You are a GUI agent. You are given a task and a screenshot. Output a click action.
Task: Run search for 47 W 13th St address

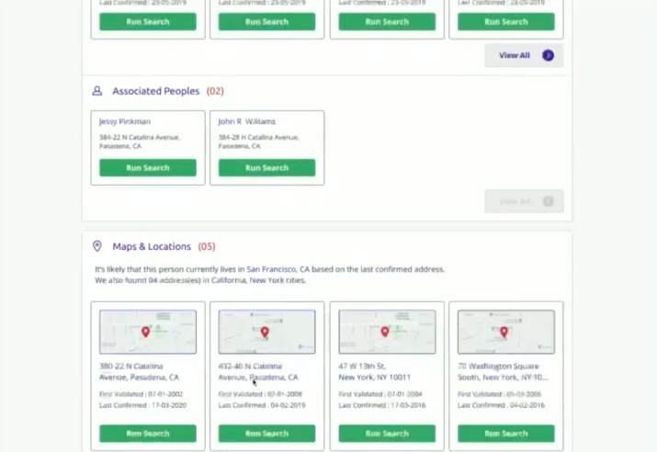pyautogui.click(x=387, y=434)
